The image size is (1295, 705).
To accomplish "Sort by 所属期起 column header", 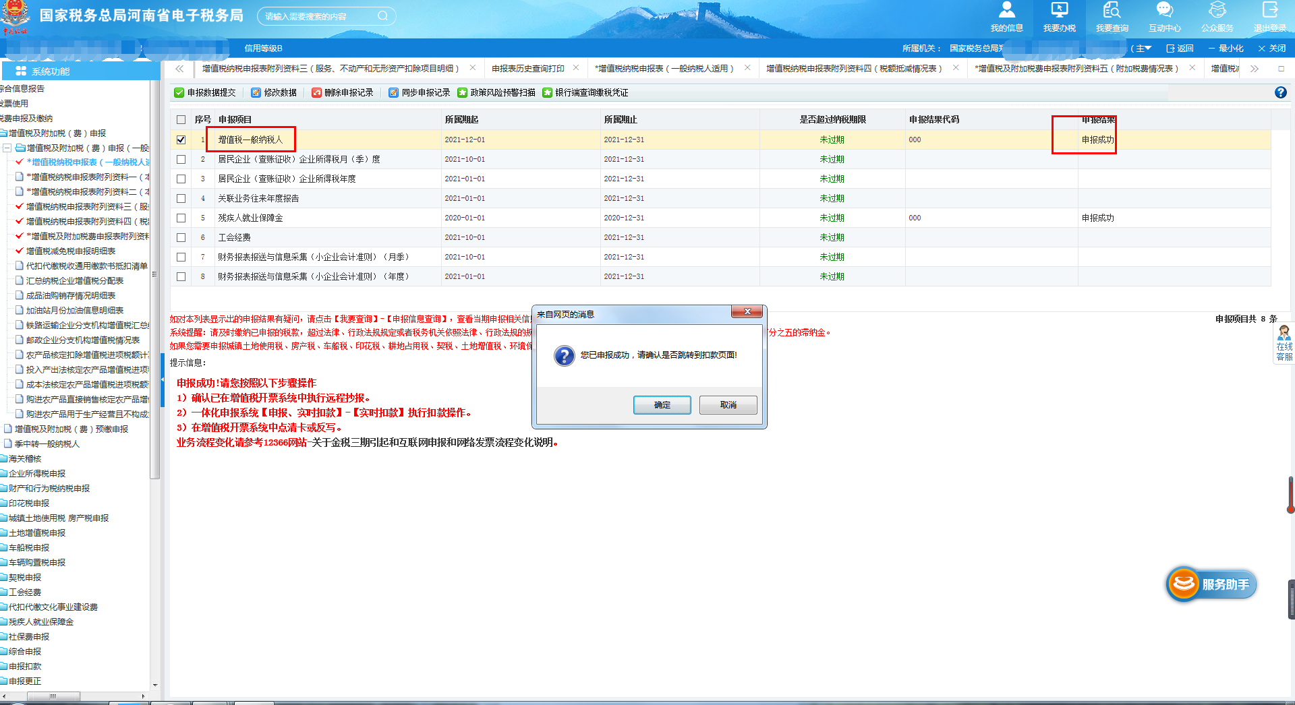I will click(461, 119).
